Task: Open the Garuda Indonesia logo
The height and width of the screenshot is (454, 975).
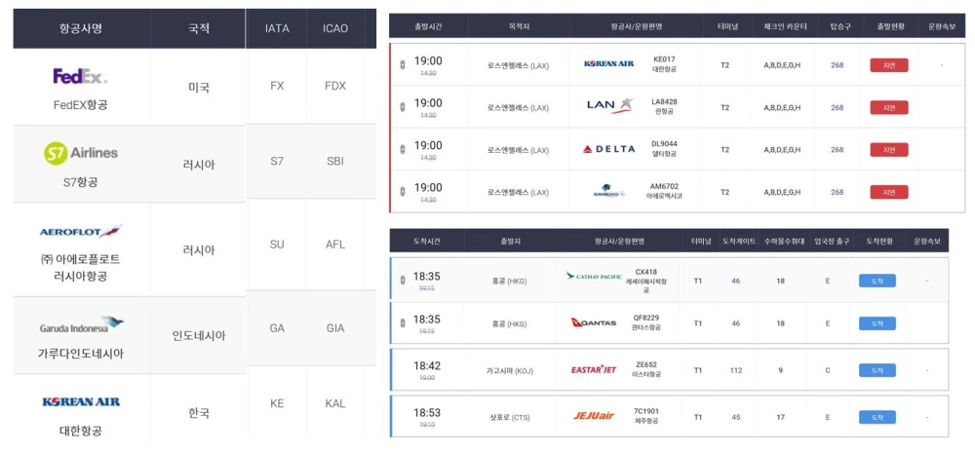Action: 82,326
